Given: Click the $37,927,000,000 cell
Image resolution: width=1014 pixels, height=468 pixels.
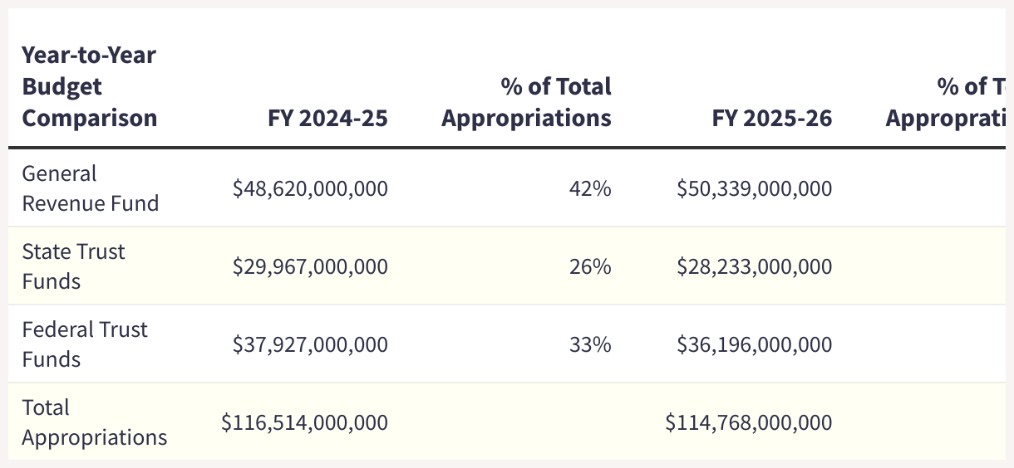Looking at the screenshot, I should tap(310, 344).
